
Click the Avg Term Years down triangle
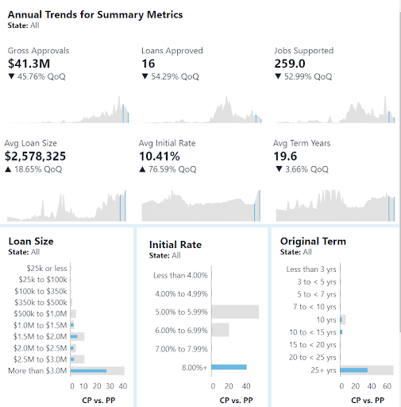279,169
